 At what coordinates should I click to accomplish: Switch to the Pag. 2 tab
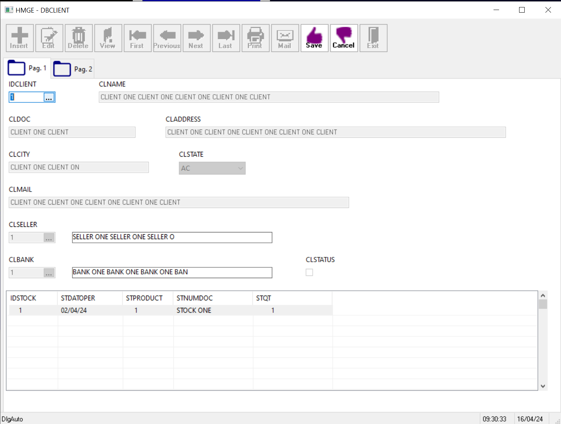(x=73, y=69)
